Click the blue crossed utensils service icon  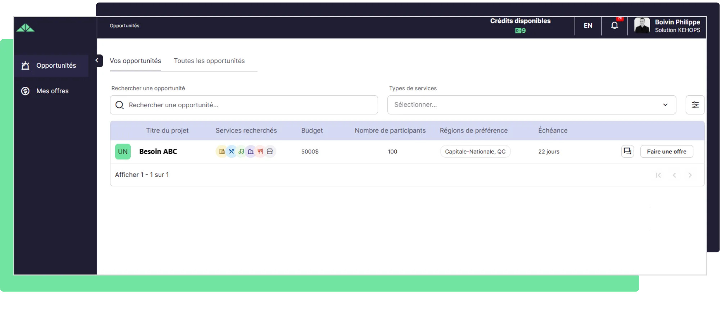coord(231,152)
